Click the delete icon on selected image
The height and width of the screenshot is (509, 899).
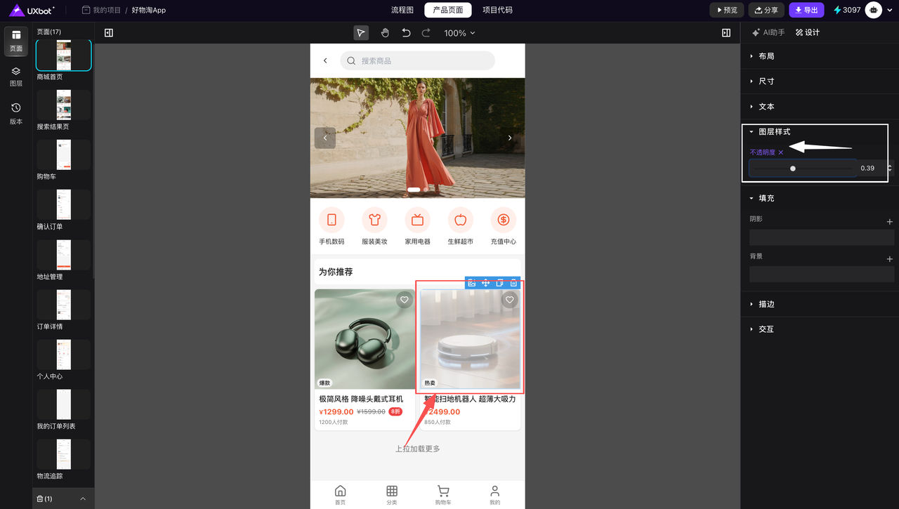[513, 283]
